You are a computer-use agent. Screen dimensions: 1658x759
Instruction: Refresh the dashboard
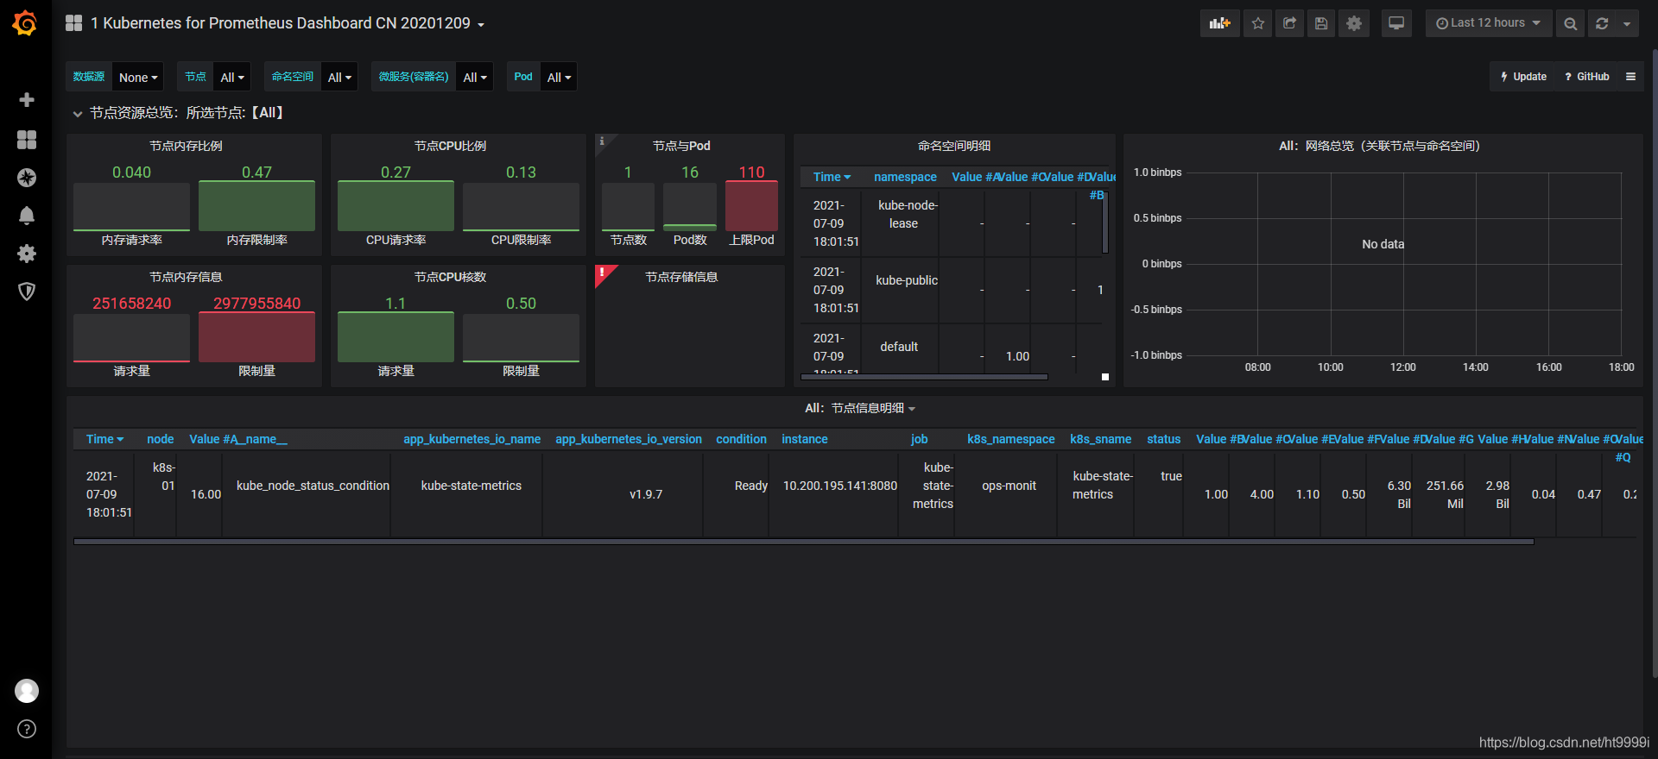(1602, 23)
